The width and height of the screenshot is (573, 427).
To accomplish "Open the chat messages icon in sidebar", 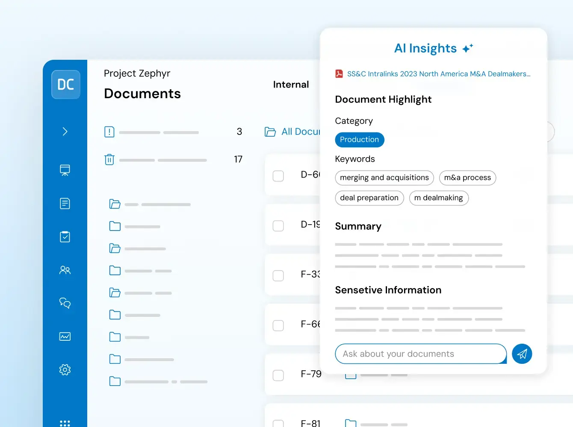I will (x=65, y=303).
